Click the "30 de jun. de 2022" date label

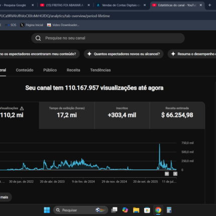point(21,181)
